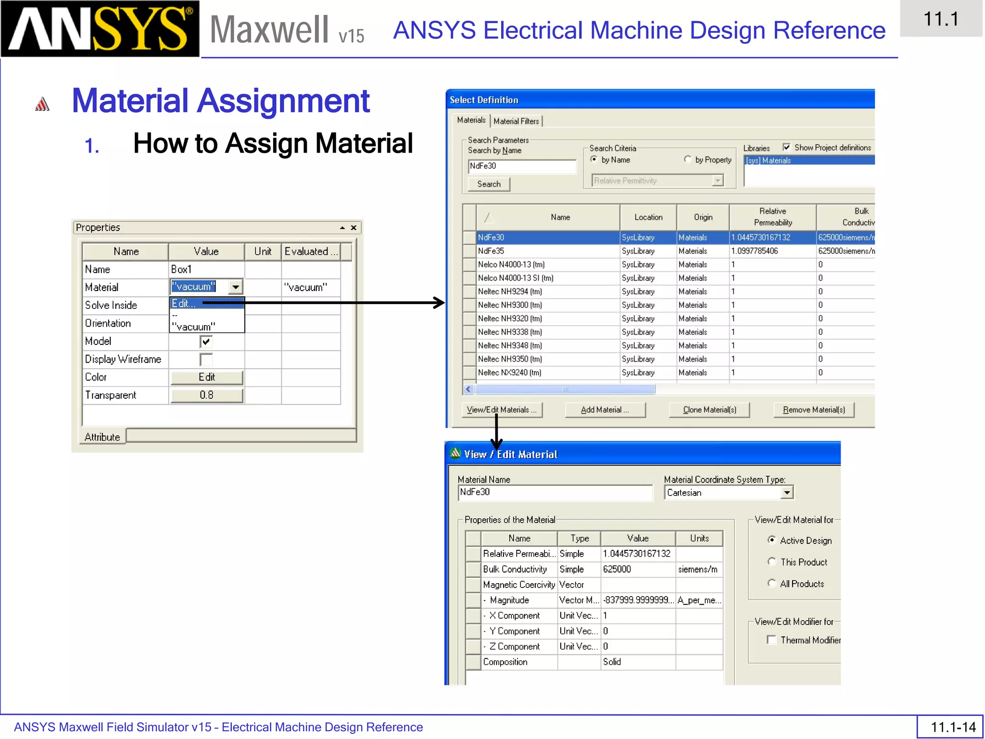This screenshot has height=739, width=985.
Task: Click the Search by Name input field
Action: pos(522,166)
